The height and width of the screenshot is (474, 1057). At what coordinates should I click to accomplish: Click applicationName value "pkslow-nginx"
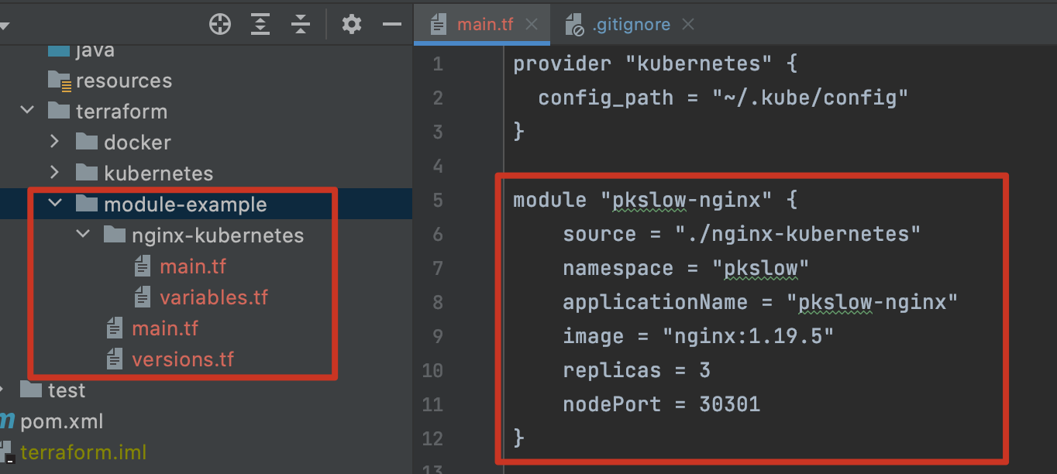(873, 302)
